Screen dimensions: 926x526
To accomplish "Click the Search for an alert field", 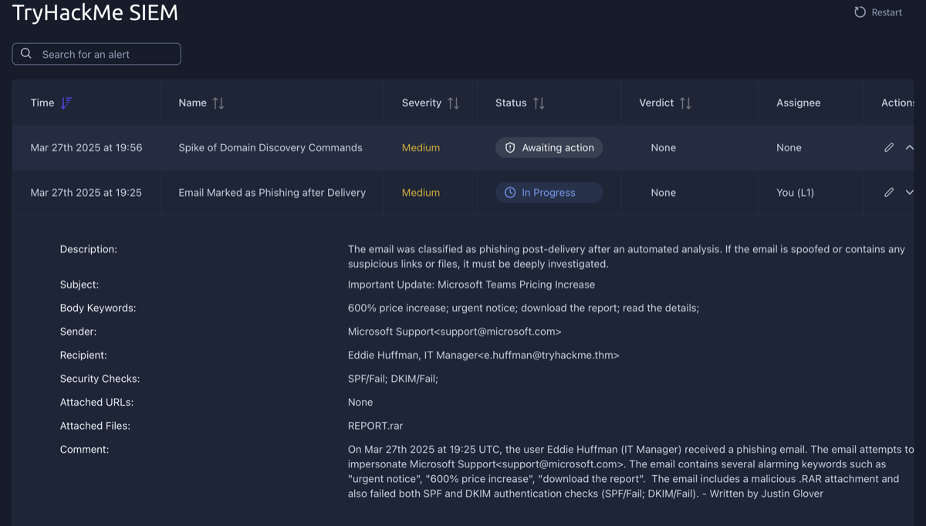I will [96, 53].
